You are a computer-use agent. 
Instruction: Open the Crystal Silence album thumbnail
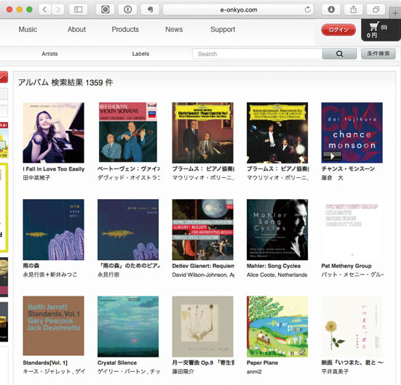tap(128, 327)
